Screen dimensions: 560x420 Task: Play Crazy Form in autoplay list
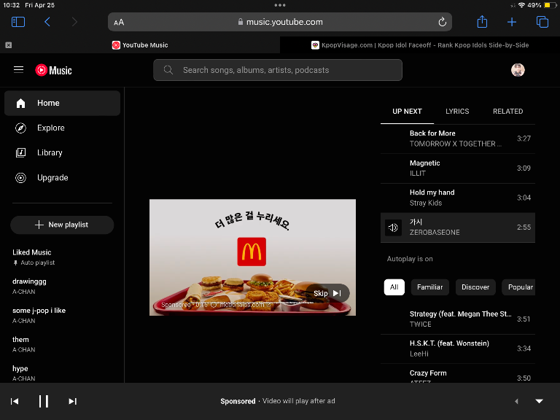coord(458,373)
